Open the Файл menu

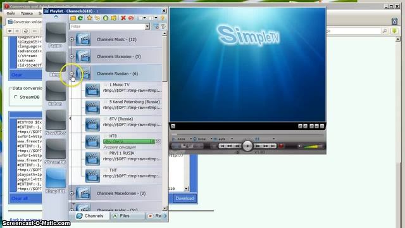point(11,13)
